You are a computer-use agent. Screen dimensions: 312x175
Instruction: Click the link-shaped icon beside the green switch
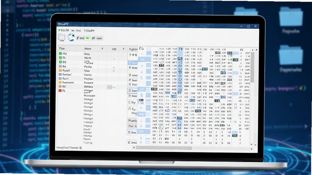(x=93, y=38)
